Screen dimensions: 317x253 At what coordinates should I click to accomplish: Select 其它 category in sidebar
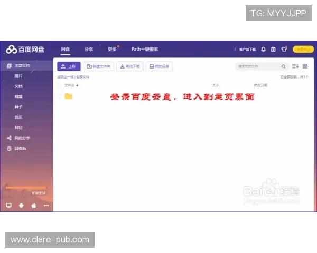coord(18,128)
